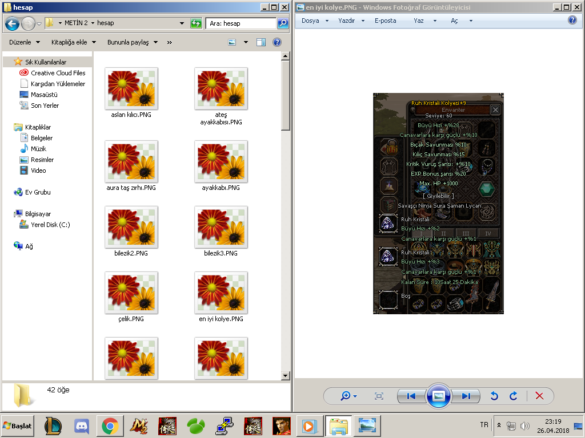Open Discord from the taskbar

[x=82, y=425]
